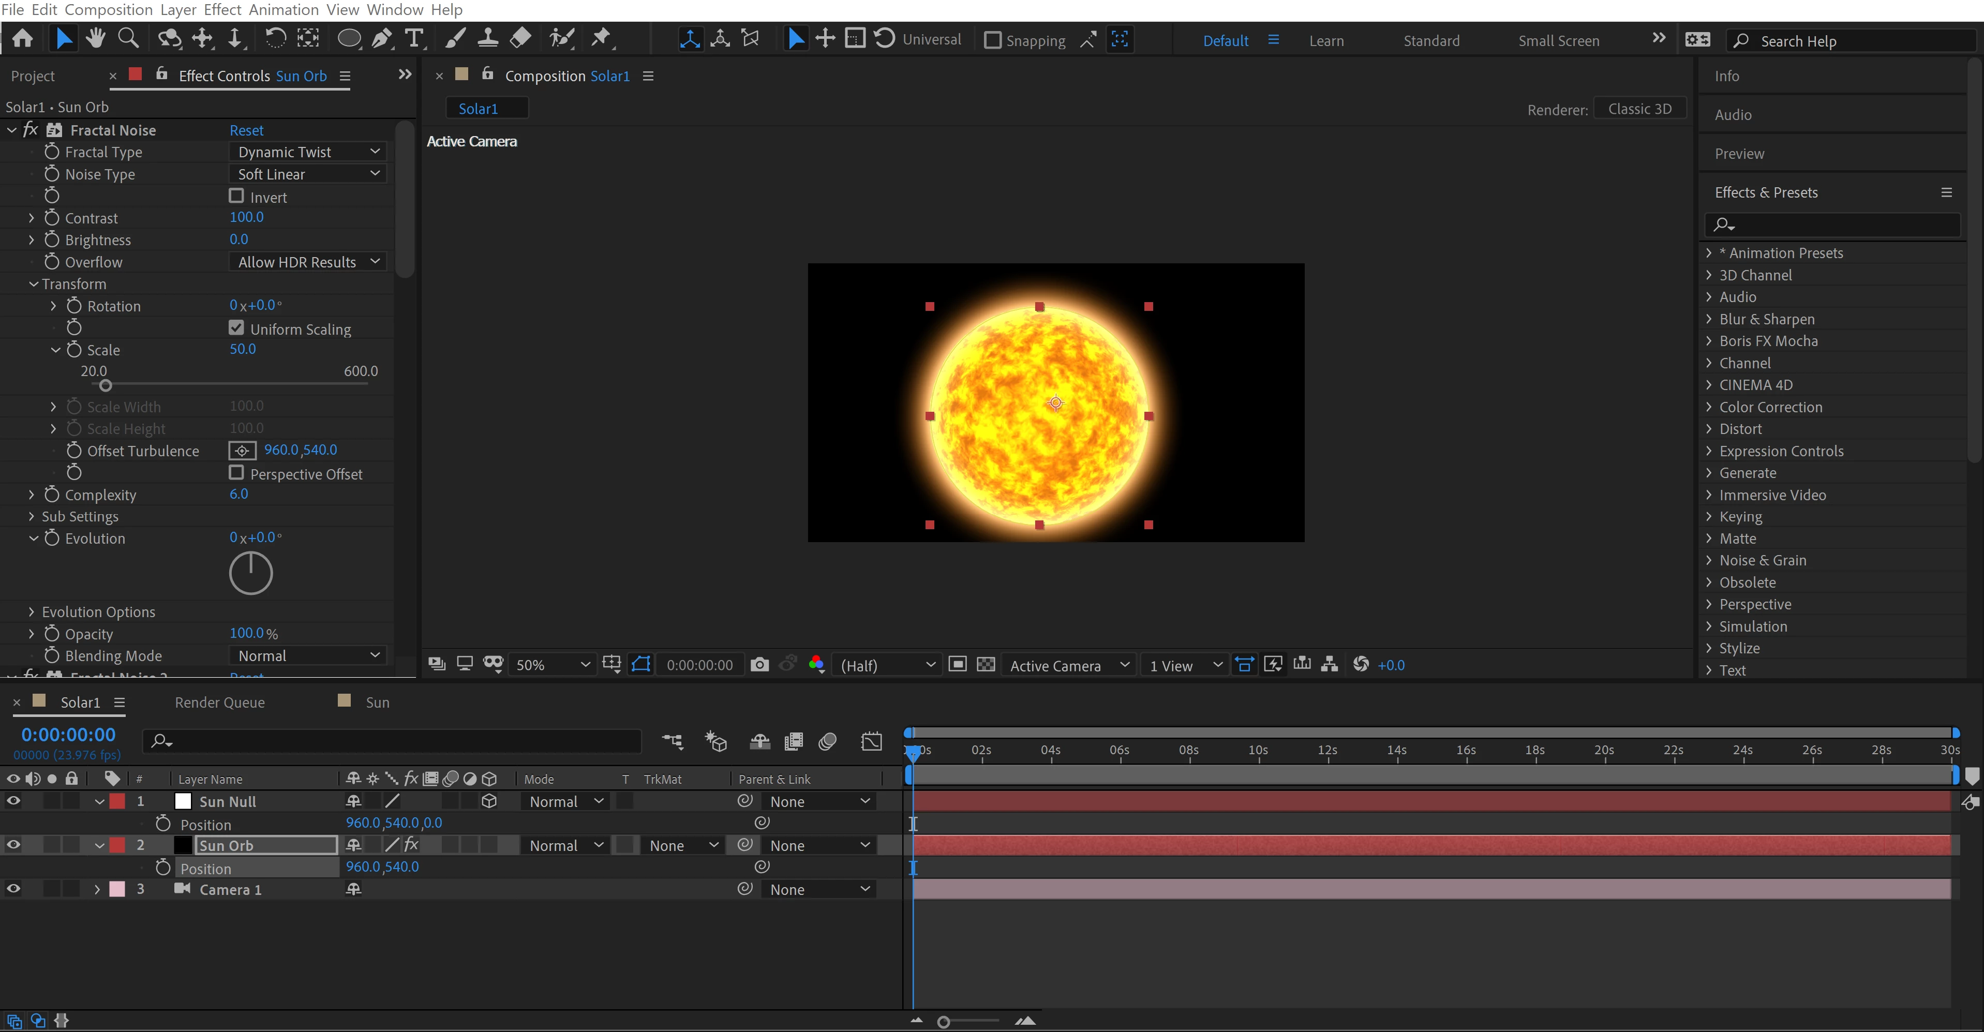Uncheck Uniform Scaling
This screenshot has width=1984, height=1032.
click(236, 328)
